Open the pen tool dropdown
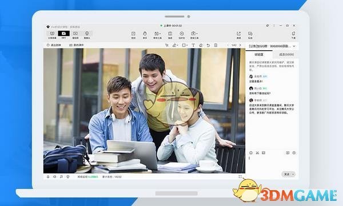 point(176,45)
